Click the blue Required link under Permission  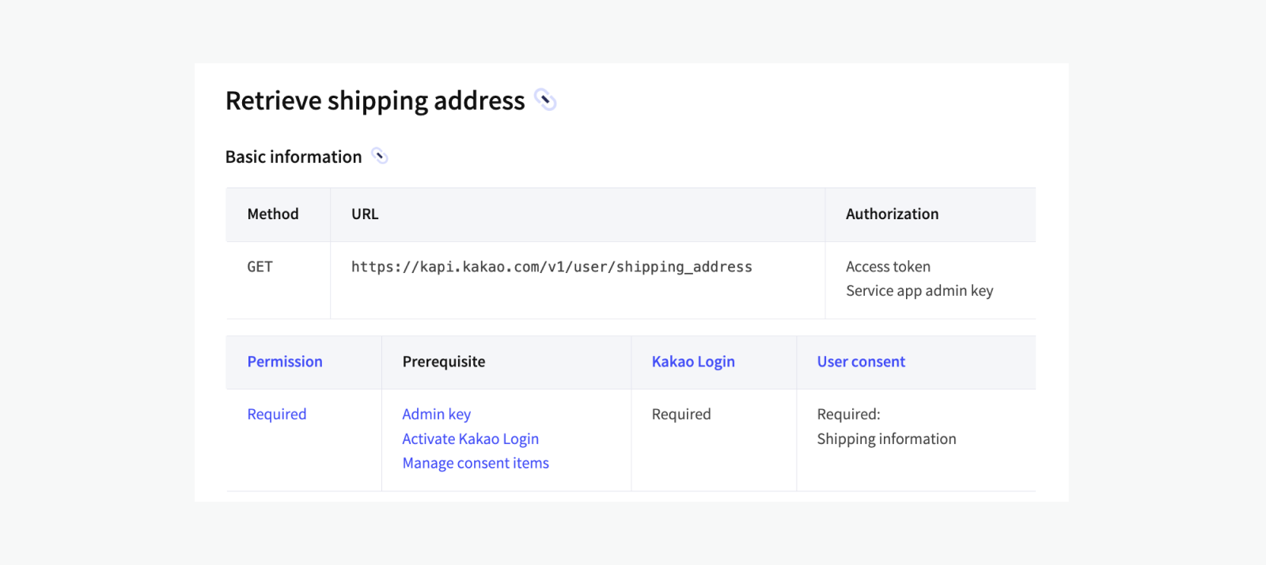(276, 414)
